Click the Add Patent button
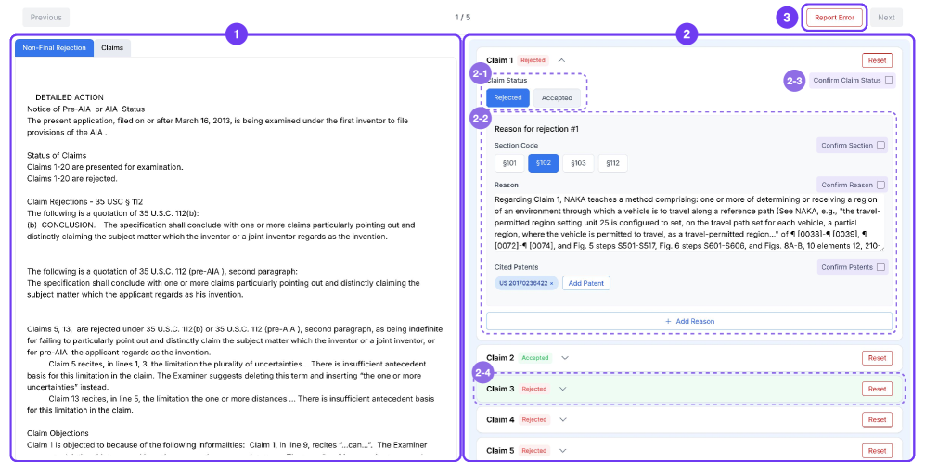Image resolution: width=925 pixels, height=462 pixels. pyautogui.click(x=585, y=283)
